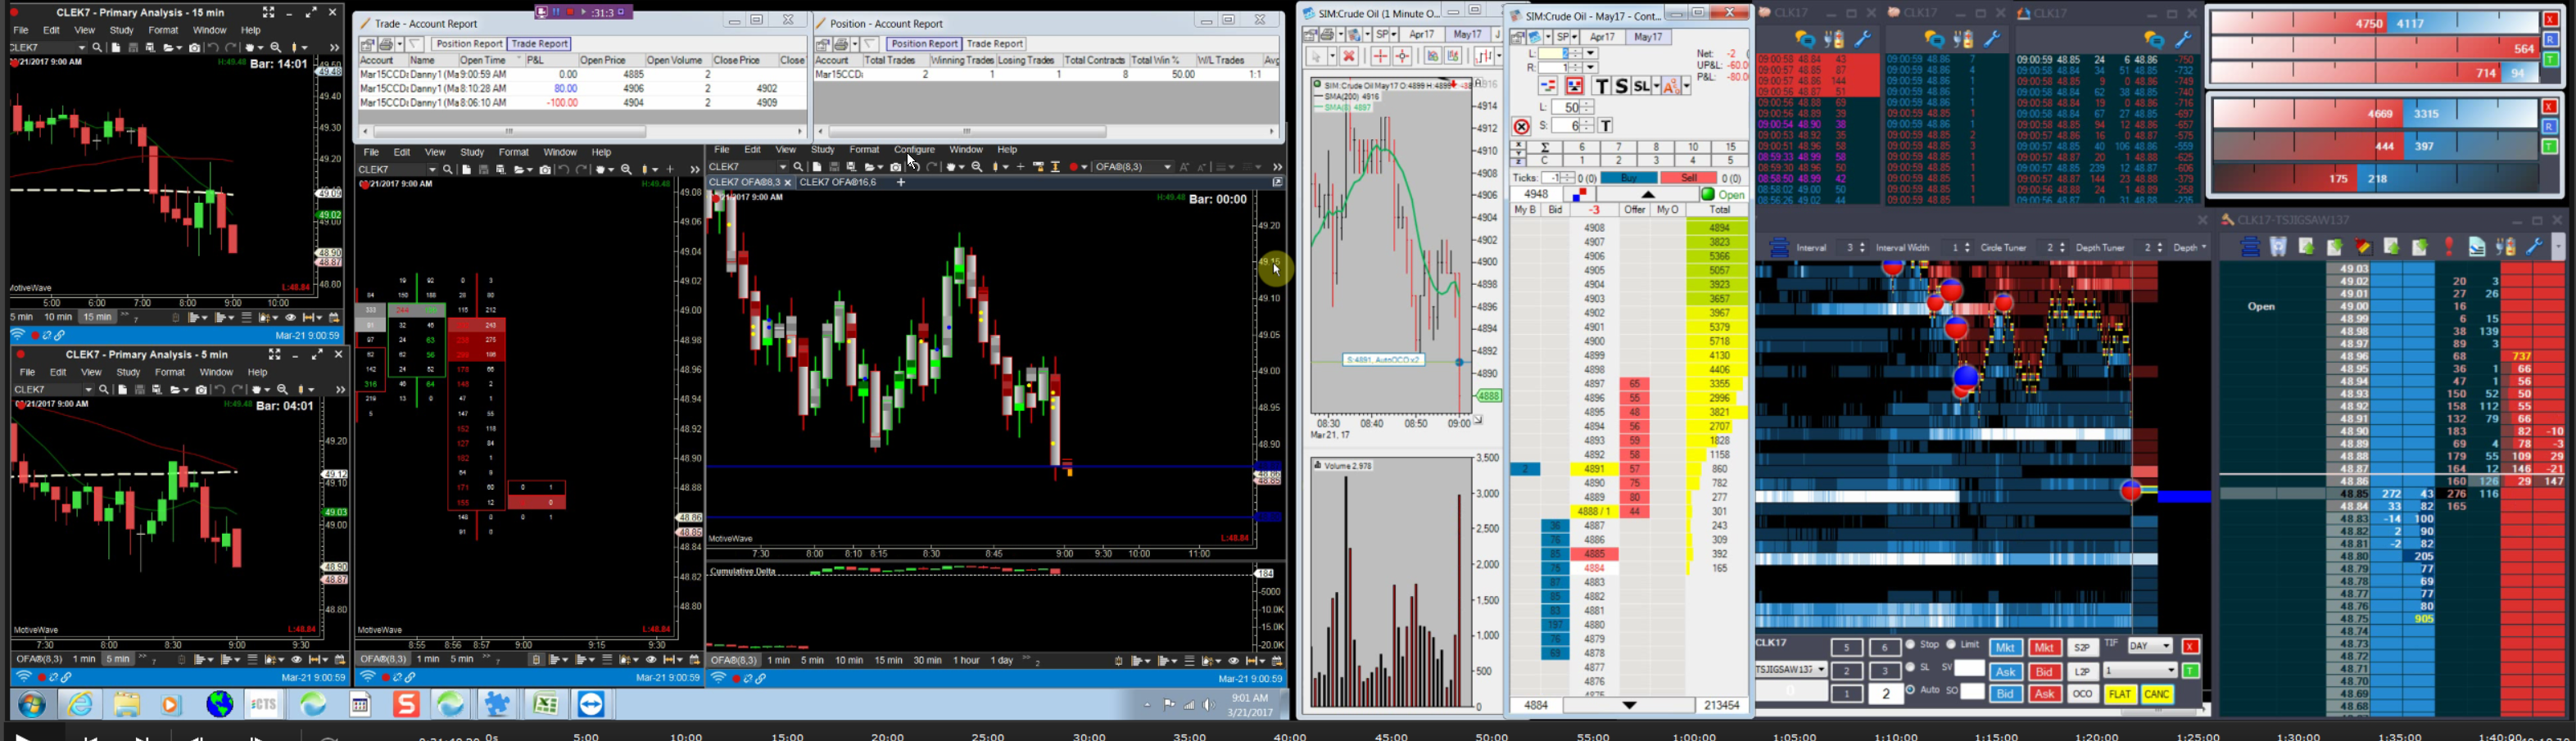Select the Stop radio option in the order panel
This screenshot has height=741, width=2576.
pos(1911,645)
